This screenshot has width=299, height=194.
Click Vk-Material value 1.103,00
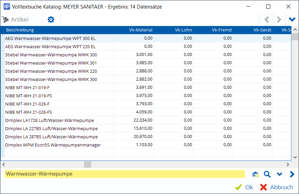point(144,144)
